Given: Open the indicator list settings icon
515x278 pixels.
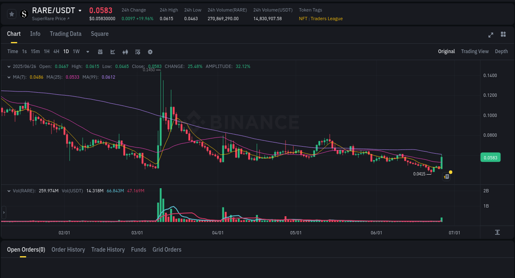Looking at the screenshot, I should 137,51.
